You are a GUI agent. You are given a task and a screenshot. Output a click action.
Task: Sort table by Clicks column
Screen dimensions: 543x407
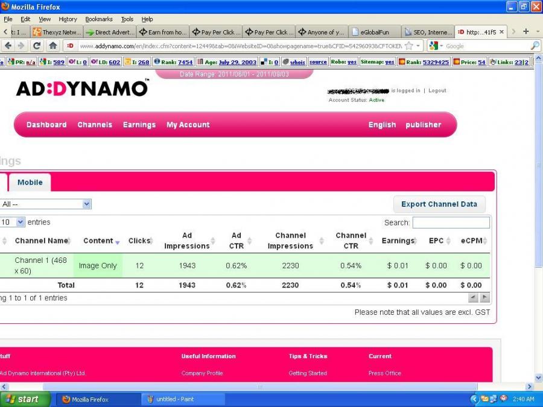click(141, 241)
